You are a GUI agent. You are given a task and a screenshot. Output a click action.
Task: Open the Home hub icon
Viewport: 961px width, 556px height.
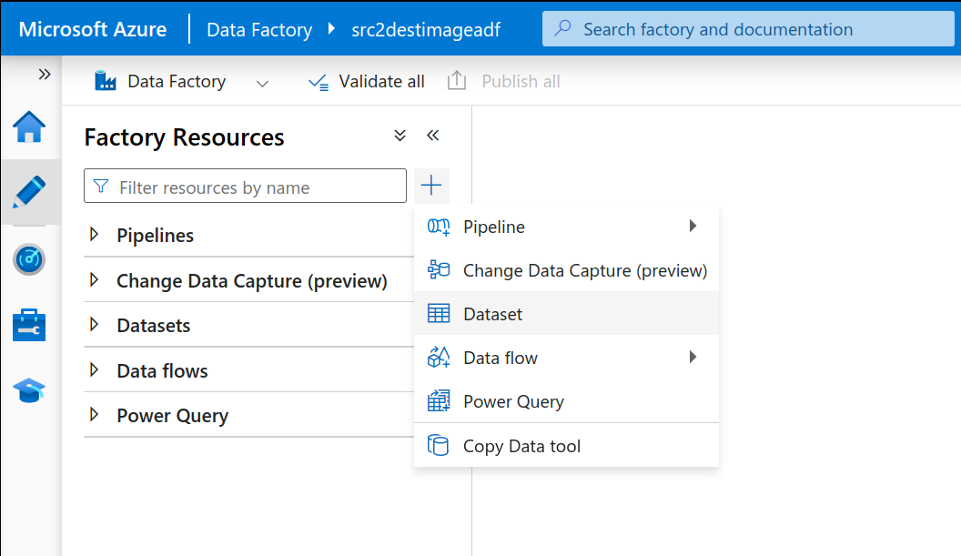(29, 126)
